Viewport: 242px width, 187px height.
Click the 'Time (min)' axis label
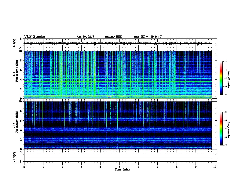122,170
